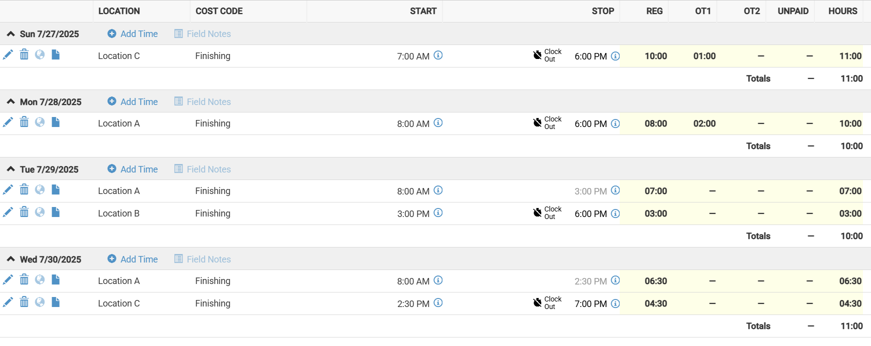This screenshot has width=871, height=346.
Task: Open Field Notes for Sun 7/27/2025
Action: click(203, 34)
